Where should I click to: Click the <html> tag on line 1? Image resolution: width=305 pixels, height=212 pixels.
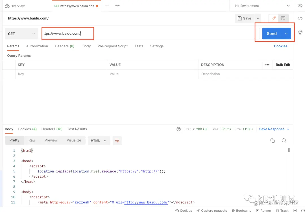(27, 151)
